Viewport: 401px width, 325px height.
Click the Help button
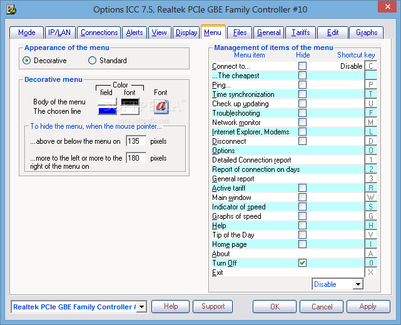coord(171,306)
